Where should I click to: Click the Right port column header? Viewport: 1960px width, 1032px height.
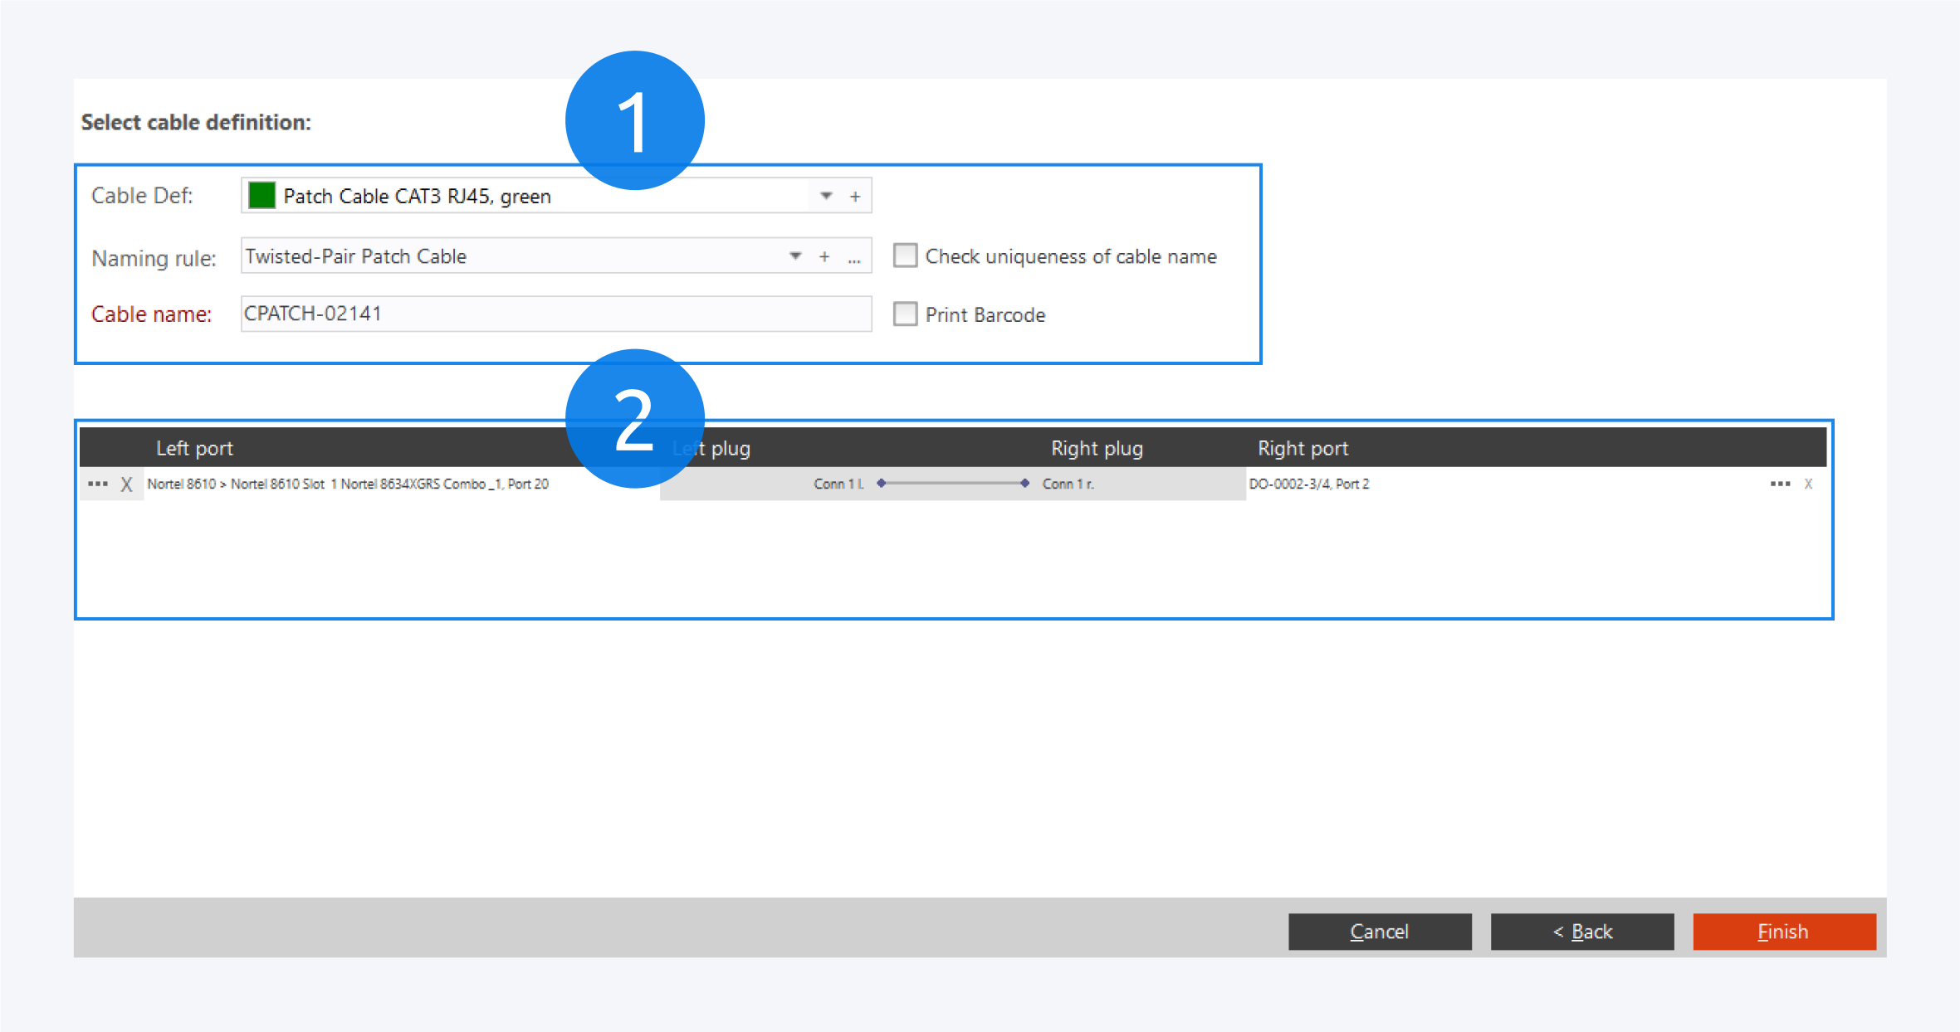click(x=1303, y=448)
